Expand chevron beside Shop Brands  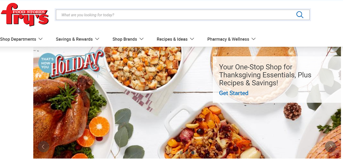(142, 39)
